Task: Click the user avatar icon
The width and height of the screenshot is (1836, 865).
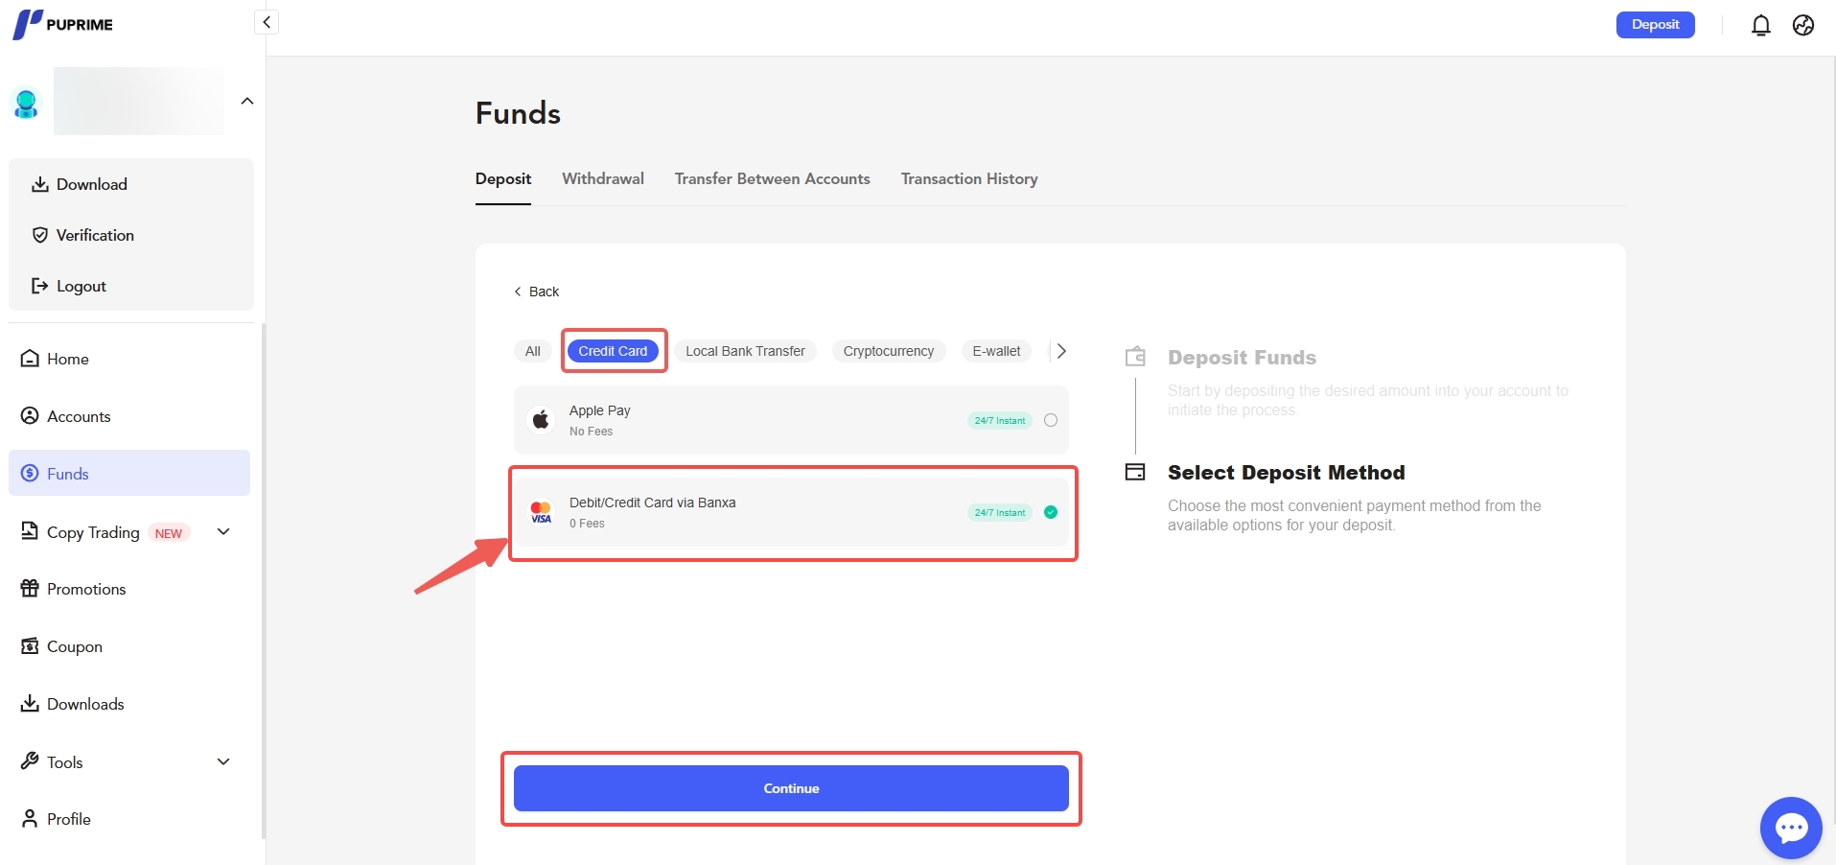Action: tap(26, 103)
